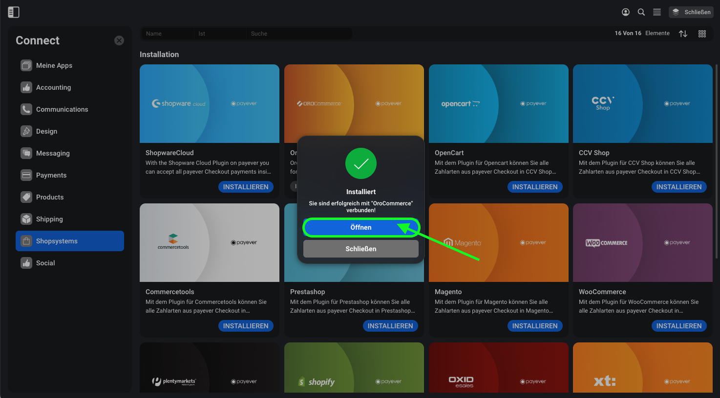Open the Ist condition dropdown
Viewport: 720px width, 398px height.
tap(220, 34)
